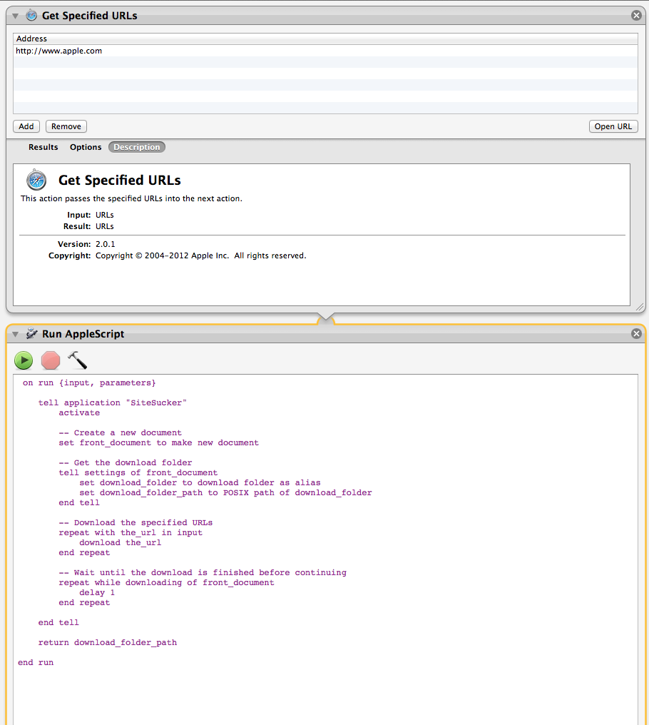
Task: Collapse the Run AppleScript action
Action: pos(15,334)
